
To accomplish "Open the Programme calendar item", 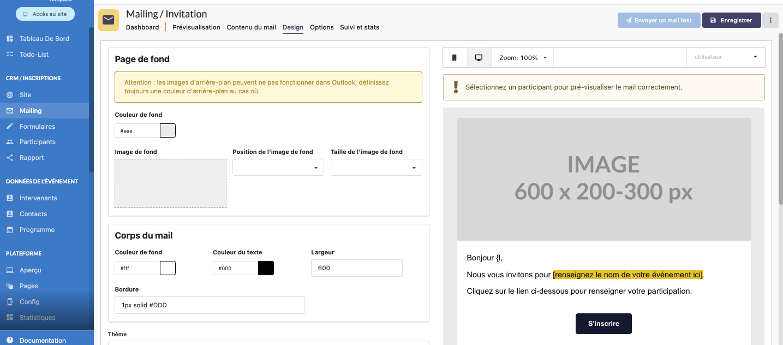I will (37, 230).
